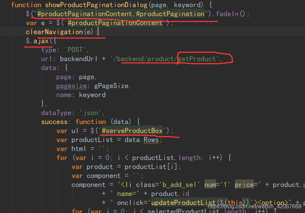Click the success callback key

coord(54,122)
